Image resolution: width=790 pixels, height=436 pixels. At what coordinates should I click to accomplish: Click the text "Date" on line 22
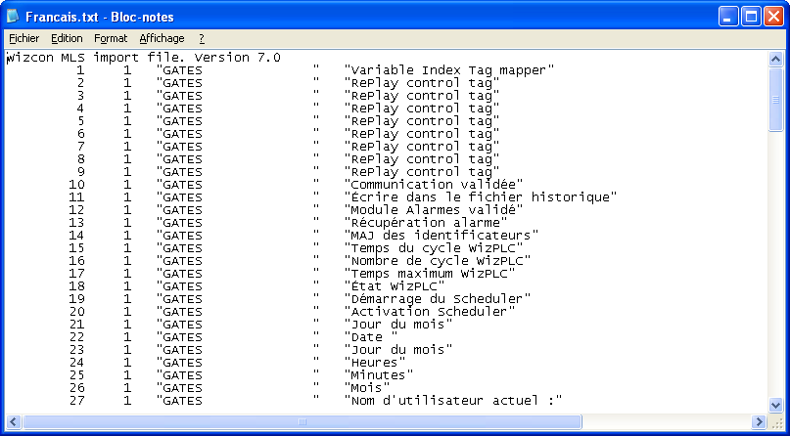(x=367, y=337)
